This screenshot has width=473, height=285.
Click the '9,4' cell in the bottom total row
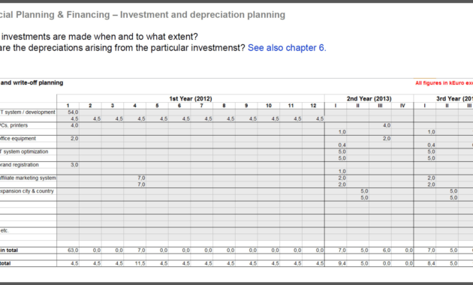click(342, 263)
